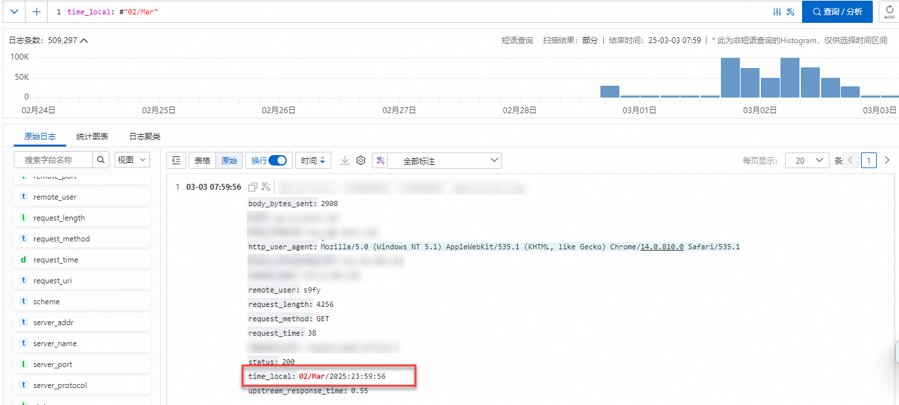899x405 pixels.
Task: Add a new query line with plus
Action: [x=36, y=12]
